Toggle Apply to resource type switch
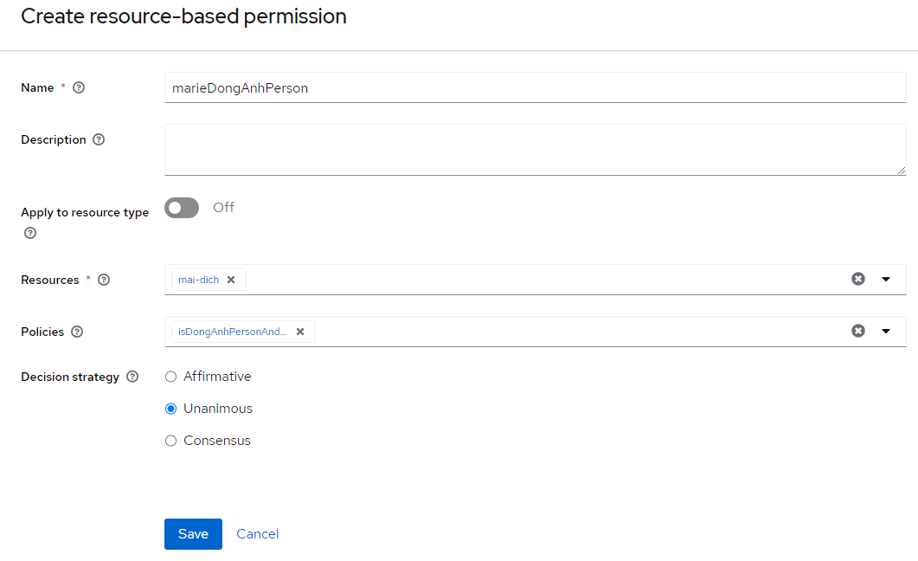The height and width of the screenshot is (561, 918). (x=182, y=208)
